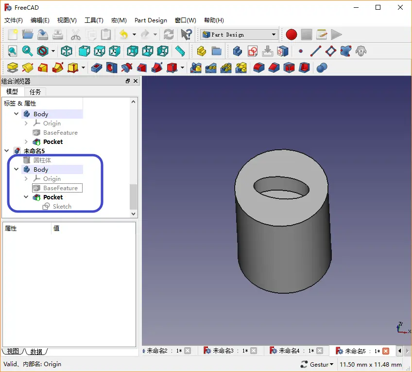Viewport: 412px width, 372px height.
Task: Select the Pad tool in the toolbar
Action: coord(13,68)
